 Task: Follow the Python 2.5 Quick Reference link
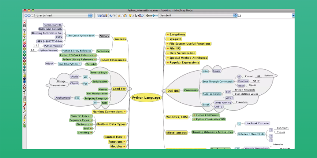click(78, 55)
